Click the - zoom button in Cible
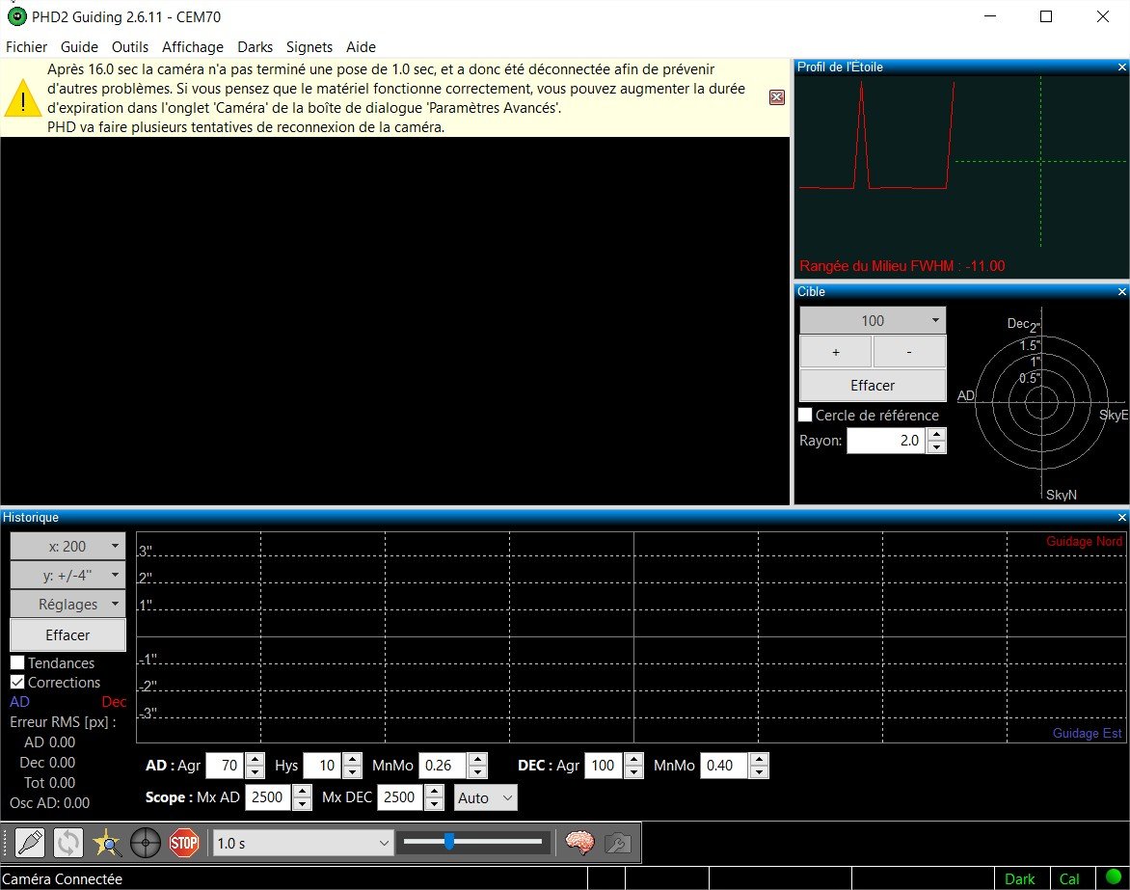The height and width of the screenshot is (890, 1130). [x=909, y=352]
